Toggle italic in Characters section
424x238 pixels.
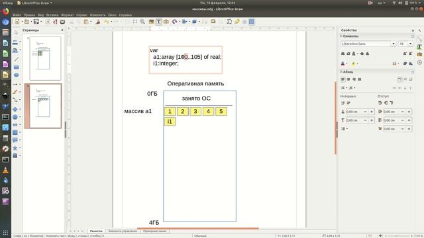(x=348, y=54)
